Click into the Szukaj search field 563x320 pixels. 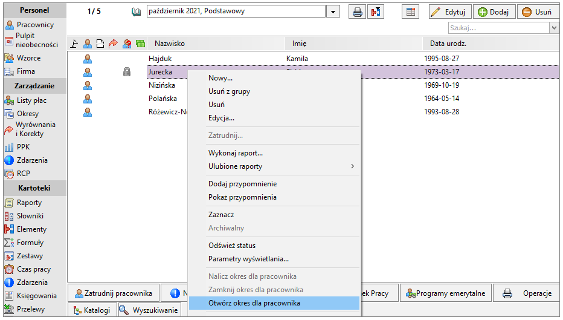499,28
